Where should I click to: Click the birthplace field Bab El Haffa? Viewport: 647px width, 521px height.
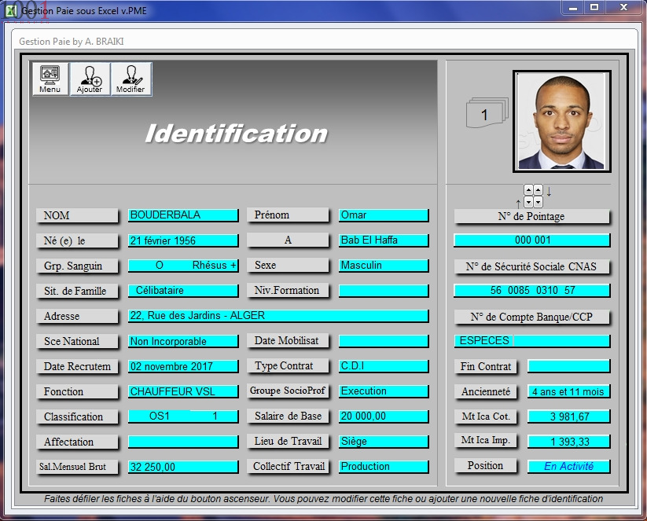(x=384, y=240)
